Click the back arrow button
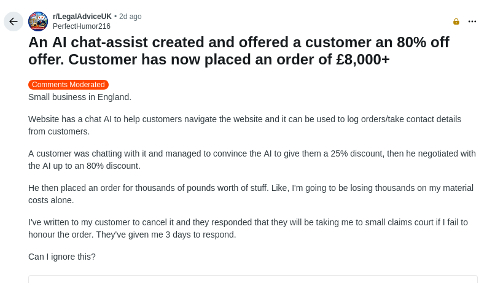Screen dimensions: 487x283 click(x=14, y=21)
